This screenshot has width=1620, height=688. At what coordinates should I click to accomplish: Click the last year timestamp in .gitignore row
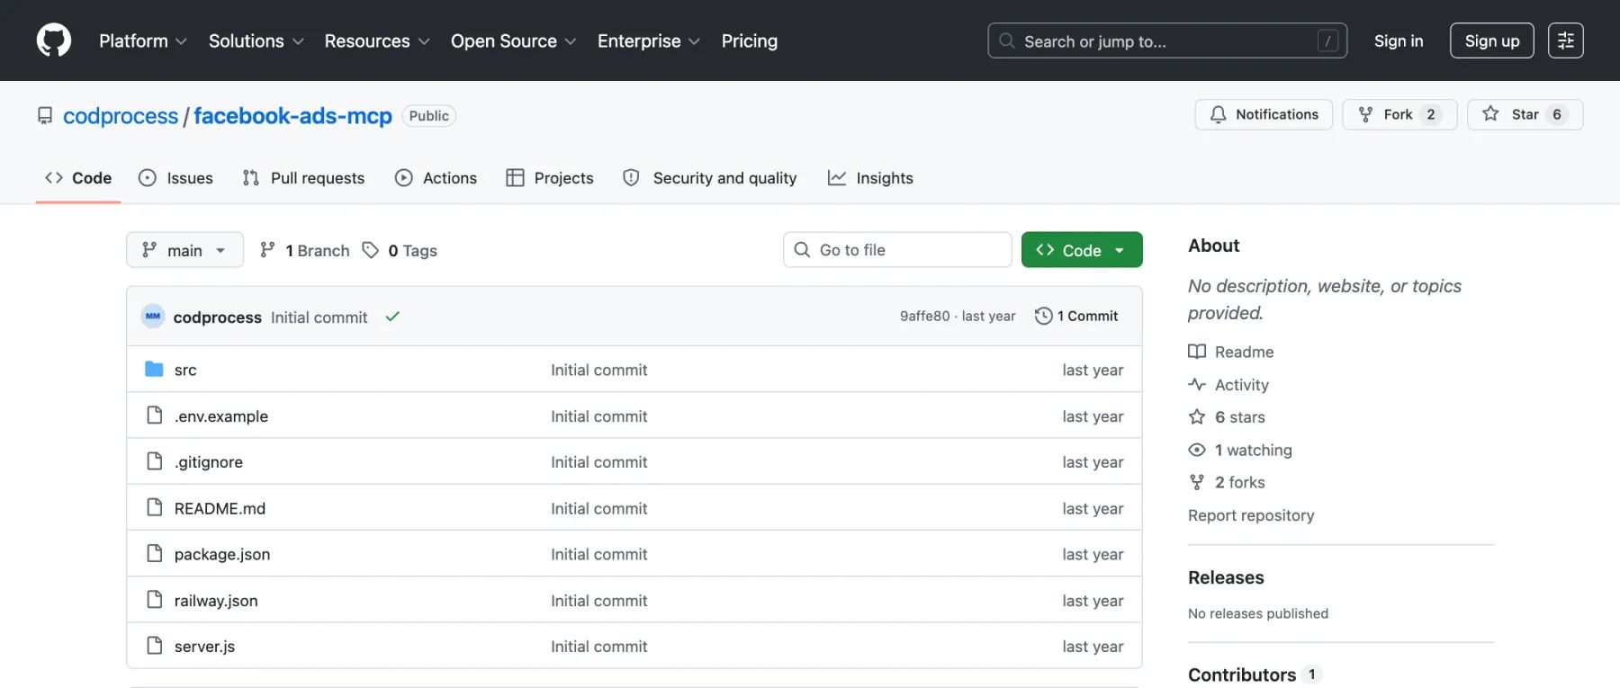(1093, 462)
